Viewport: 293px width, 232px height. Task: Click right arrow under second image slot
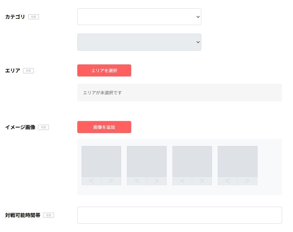157,181
